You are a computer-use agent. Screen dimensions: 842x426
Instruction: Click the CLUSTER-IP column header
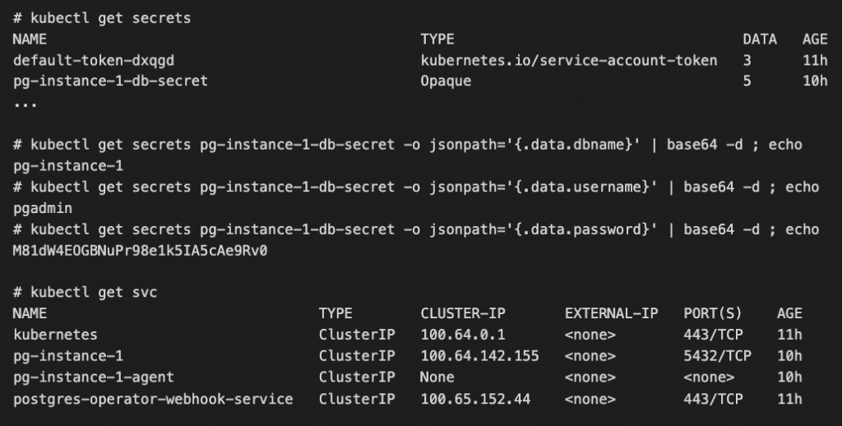463,313
